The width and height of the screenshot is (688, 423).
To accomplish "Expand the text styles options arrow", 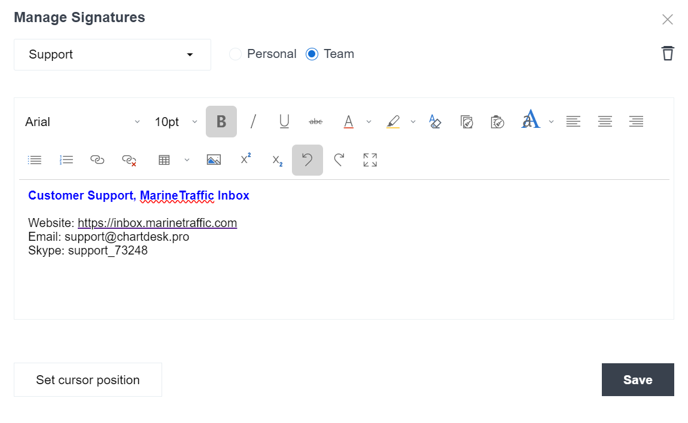I will pos(551,122).
